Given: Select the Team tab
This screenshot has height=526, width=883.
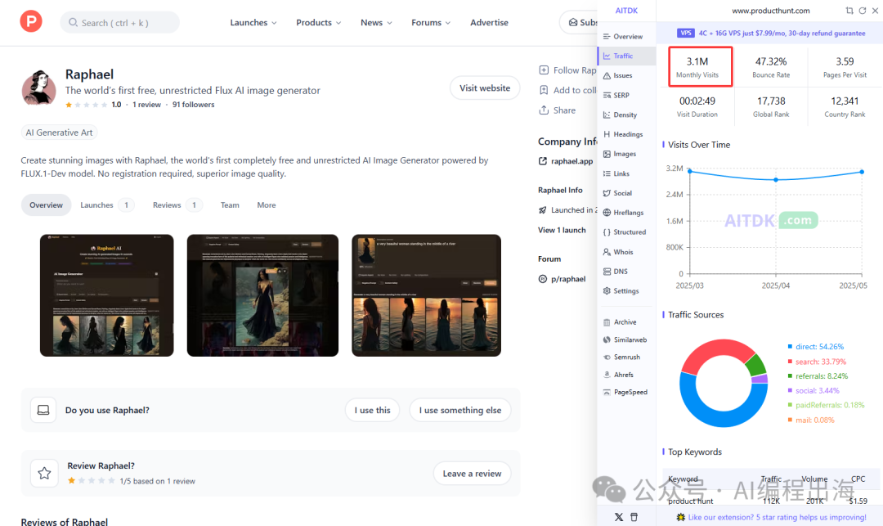Looking at the screenshot, I should click(x=230, y=205).
